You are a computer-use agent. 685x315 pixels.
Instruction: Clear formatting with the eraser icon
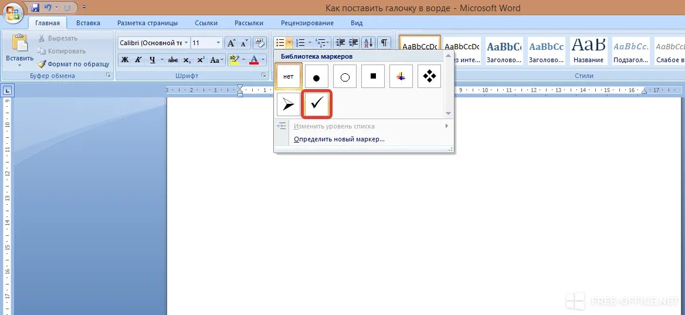(260, 42)
